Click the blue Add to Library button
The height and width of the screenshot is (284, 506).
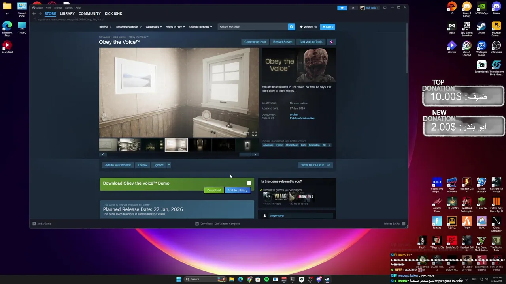(x=237, y=190)
